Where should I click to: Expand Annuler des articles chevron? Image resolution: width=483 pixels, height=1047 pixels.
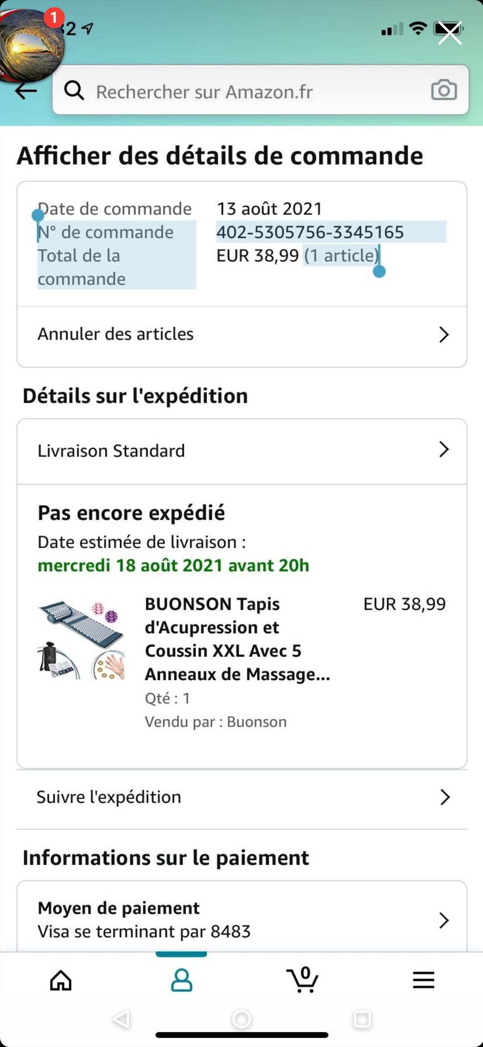[444, 335]
